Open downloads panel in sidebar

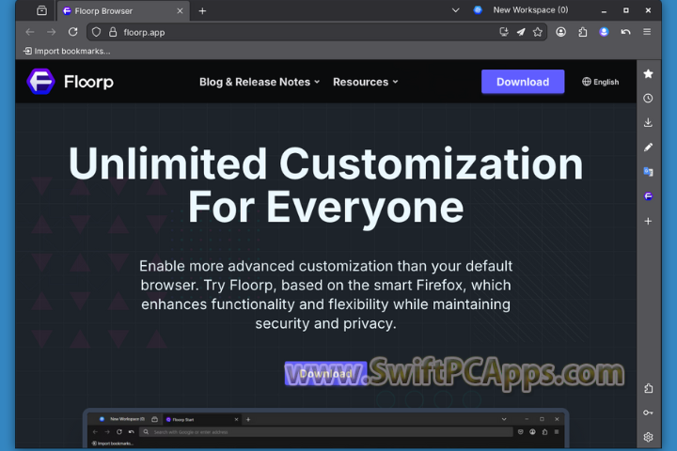tap(648, 122)
